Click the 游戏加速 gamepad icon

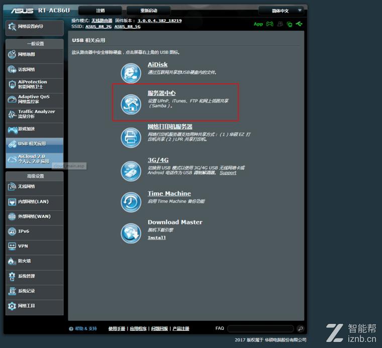[x=12, y=130]
